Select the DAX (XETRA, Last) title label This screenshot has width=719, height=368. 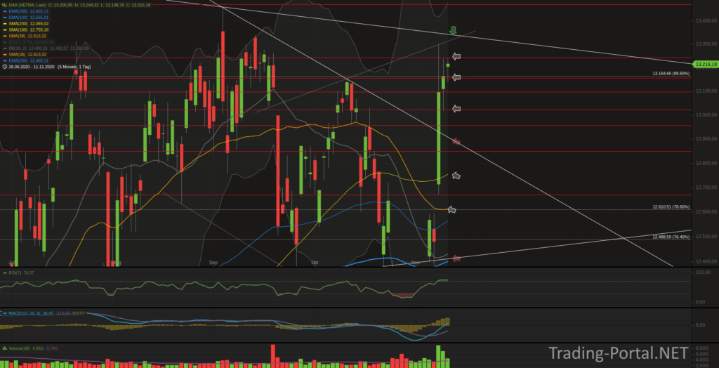click(x=26, y=5)
